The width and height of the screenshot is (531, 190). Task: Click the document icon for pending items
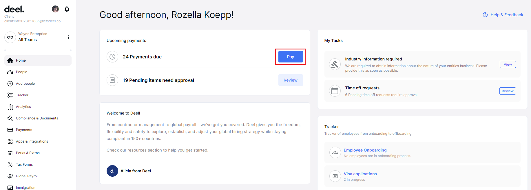tap(112, 80)
